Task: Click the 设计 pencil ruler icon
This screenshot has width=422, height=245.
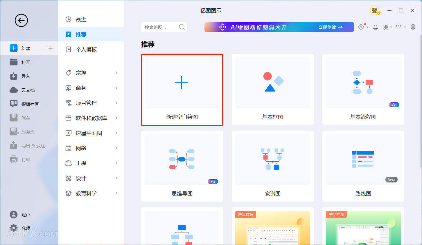Action: point(68,178)
